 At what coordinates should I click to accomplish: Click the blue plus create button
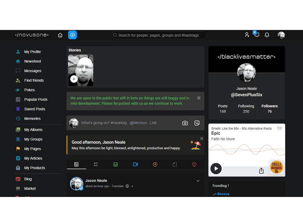click(x=72, y=35)
